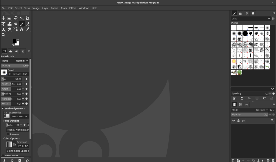This screenshot has width=276, height=162.
Task: Open the Layers Mode Normal dropdown
Action: pyautogui.click(x=250, y=110)
